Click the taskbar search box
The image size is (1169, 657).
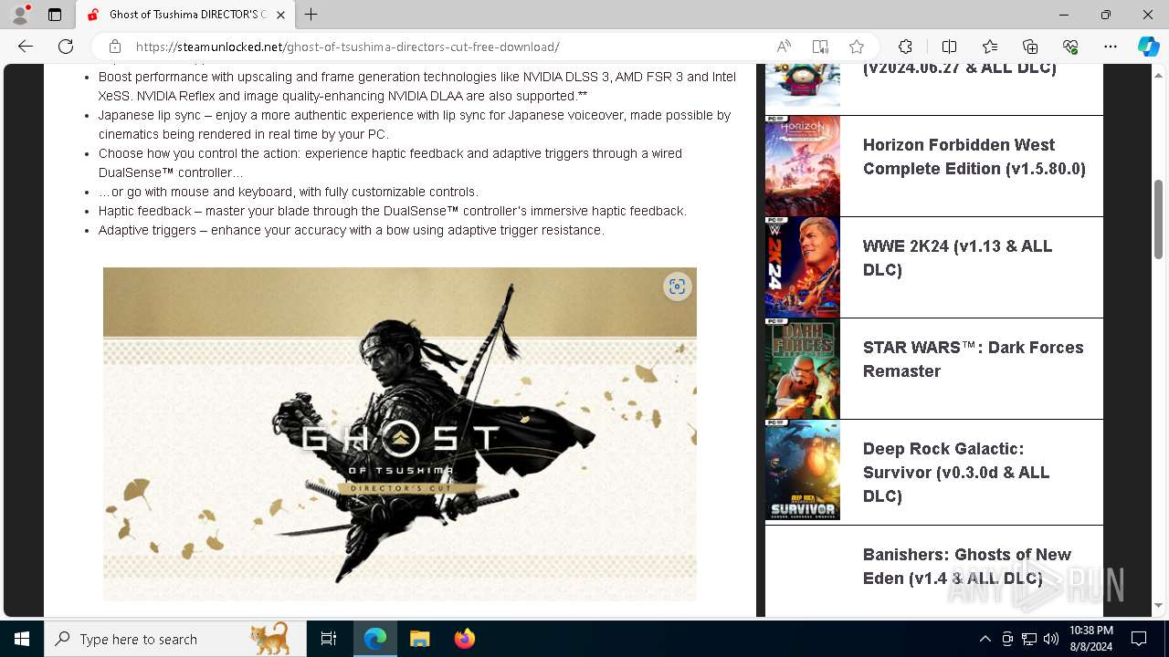[x=174, y=639]
